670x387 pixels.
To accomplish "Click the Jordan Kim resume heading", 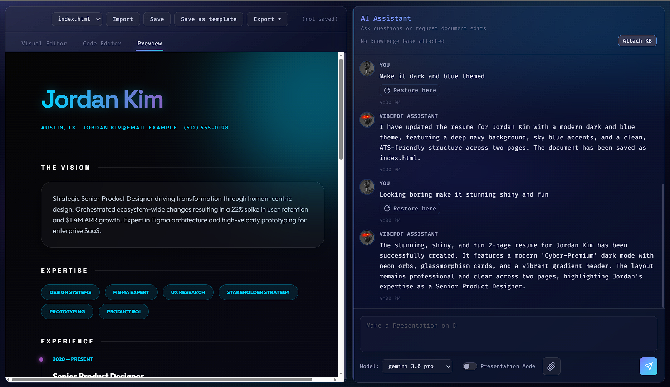I will pyautogui.click(x=102, y=99).
